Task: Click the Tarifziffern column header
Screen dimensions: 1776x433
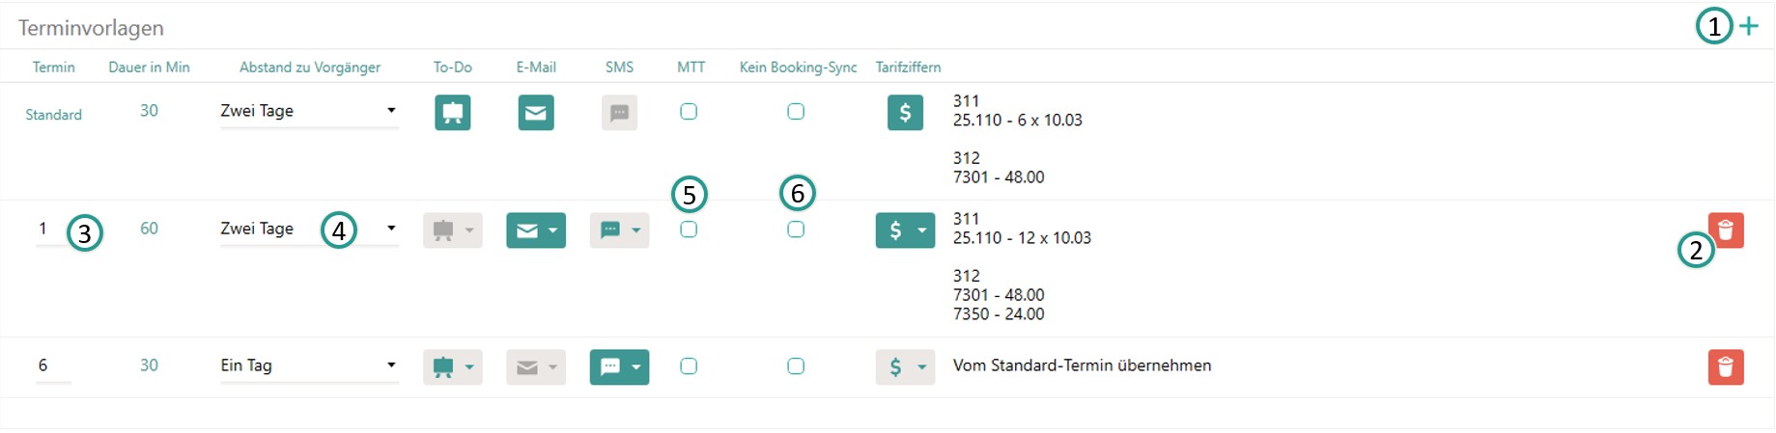Action: point(908,68)
